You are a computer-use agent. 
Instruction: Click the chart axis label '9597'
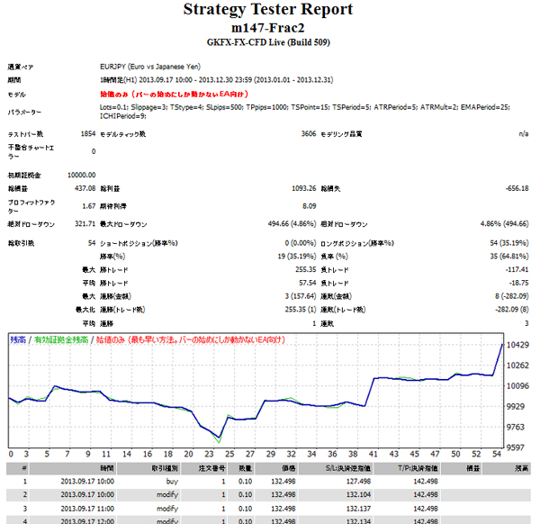click(x=515, y=447)
